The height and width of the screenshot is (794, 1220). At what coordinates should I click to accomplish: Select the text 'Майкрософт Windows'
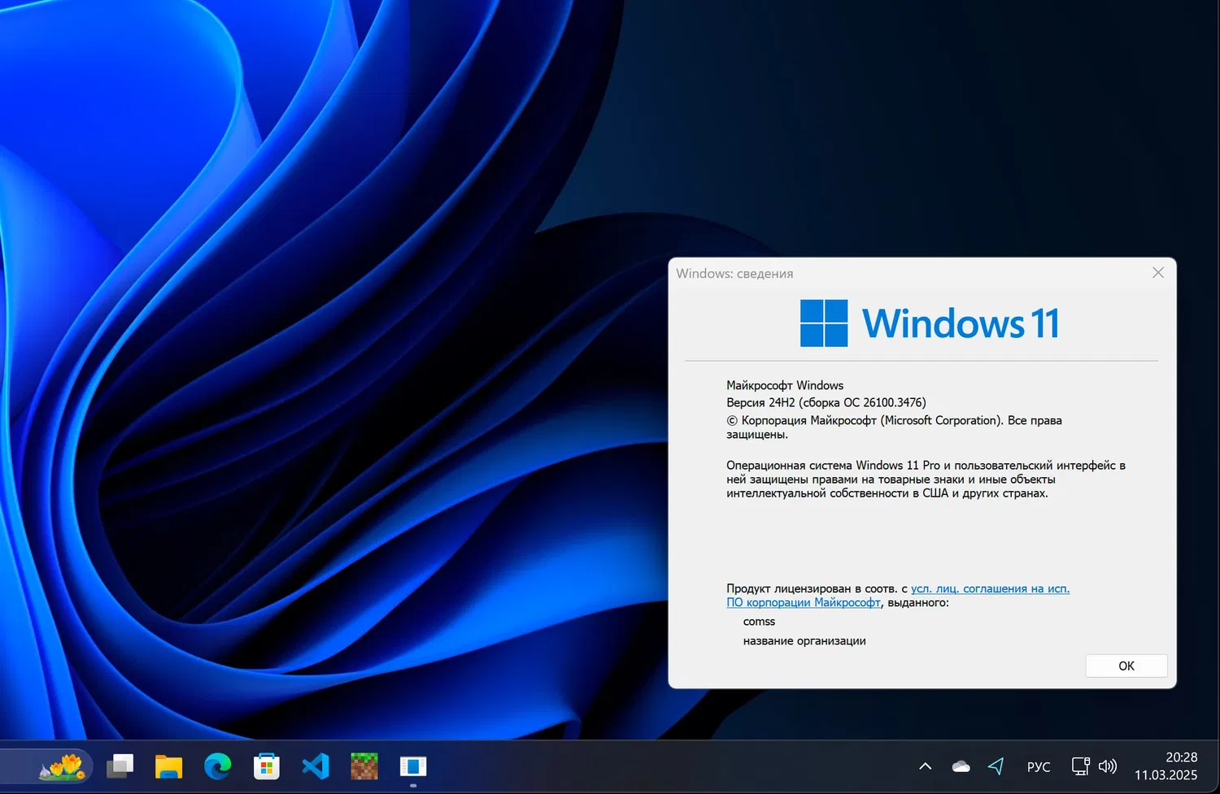785,385
